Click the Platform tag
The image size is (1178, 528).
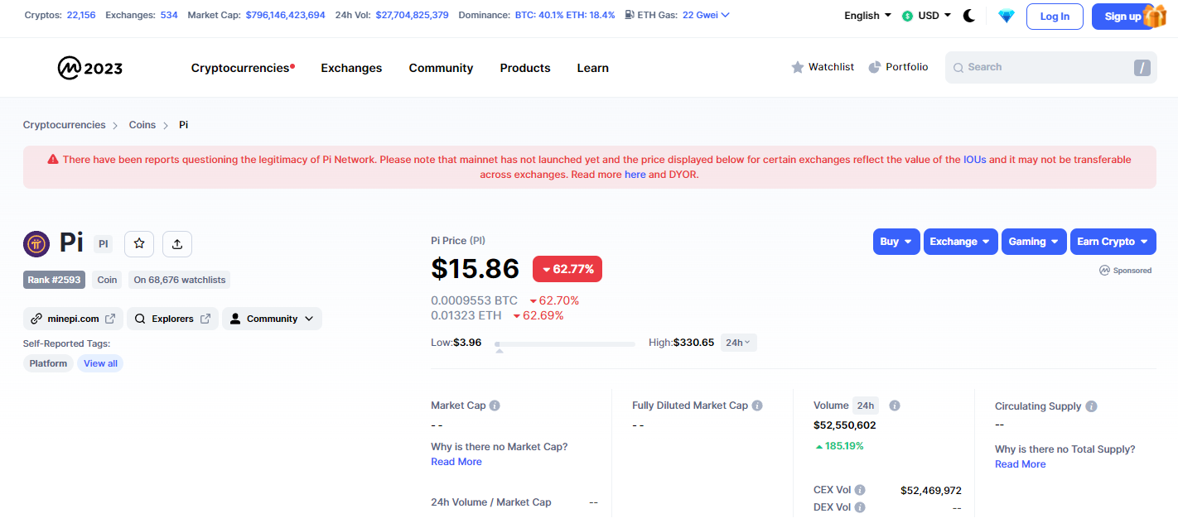pos(48,363)
